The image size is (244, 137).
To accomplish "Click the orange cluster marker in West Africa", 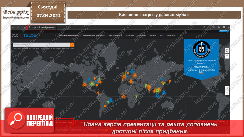I will tap(123, 97).
